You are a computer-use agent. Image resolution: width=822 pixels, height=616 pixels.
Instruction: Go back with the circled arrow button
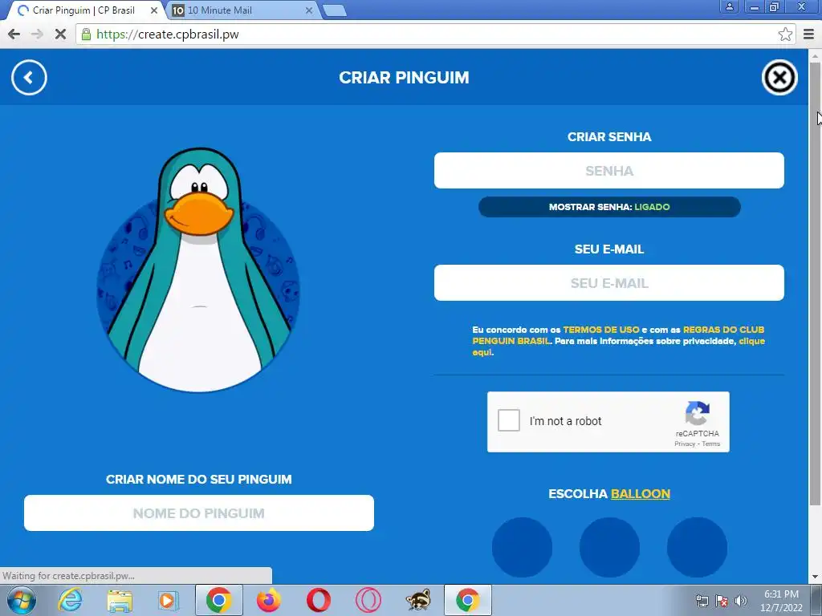click(29, 78)
